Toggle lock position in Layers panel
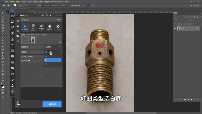 [x=184, y=24]
